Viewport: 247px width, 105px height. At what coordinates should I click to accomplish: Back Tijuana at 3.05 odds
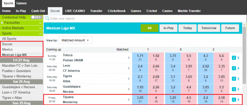point(140,99)
